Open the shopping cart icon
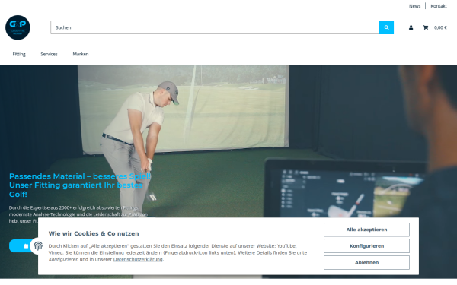The image size is (457, 285). point(426,27)
